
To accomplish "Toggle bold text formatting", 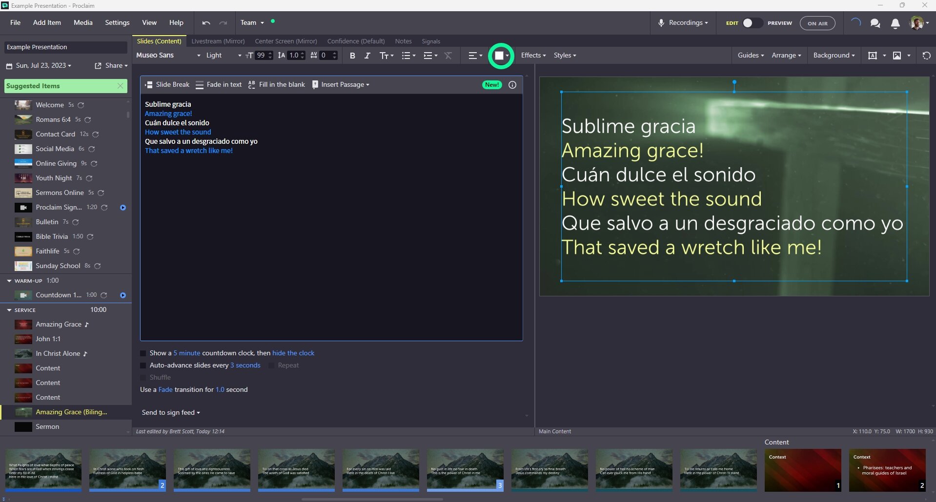I will [352, 56].
